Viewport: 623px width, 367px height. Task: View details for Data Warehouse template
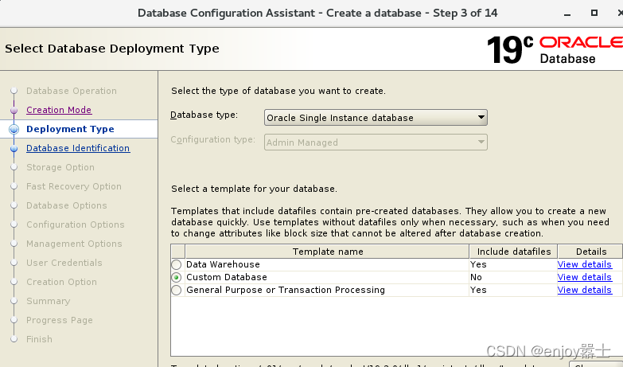pyautogui.click(x=585, y=264)
